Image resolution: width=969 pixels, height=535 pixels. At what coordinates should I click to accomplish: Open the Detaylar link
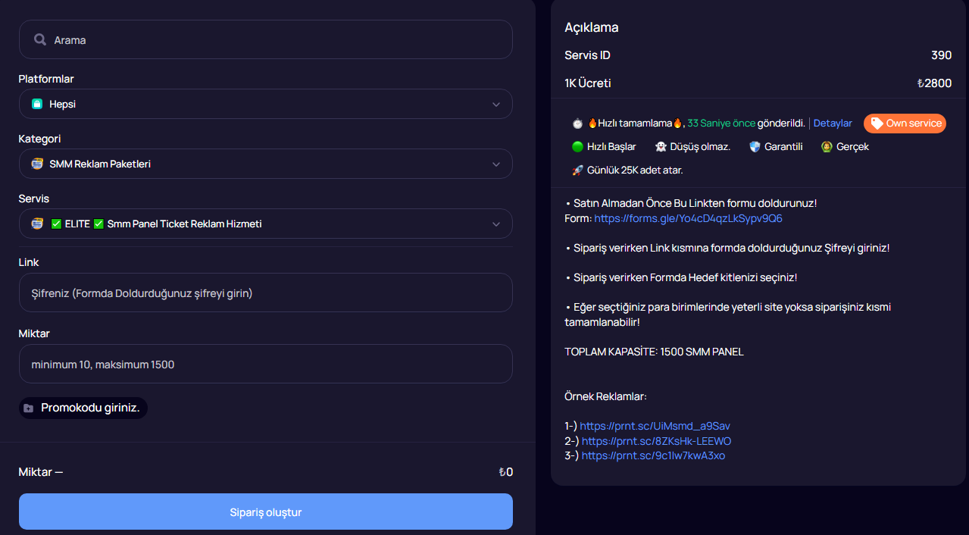(x=833, y=123)
